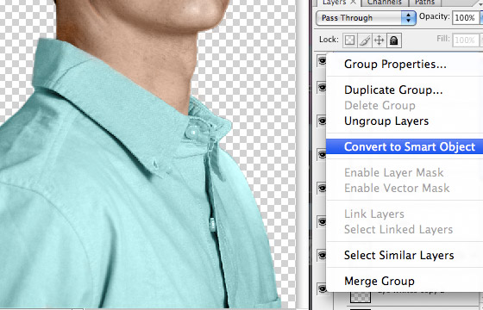Screen dimensions: 483x310
Task: Click the Opacity 100% input field
Action: pyautogui.click(x=466, y=18)
